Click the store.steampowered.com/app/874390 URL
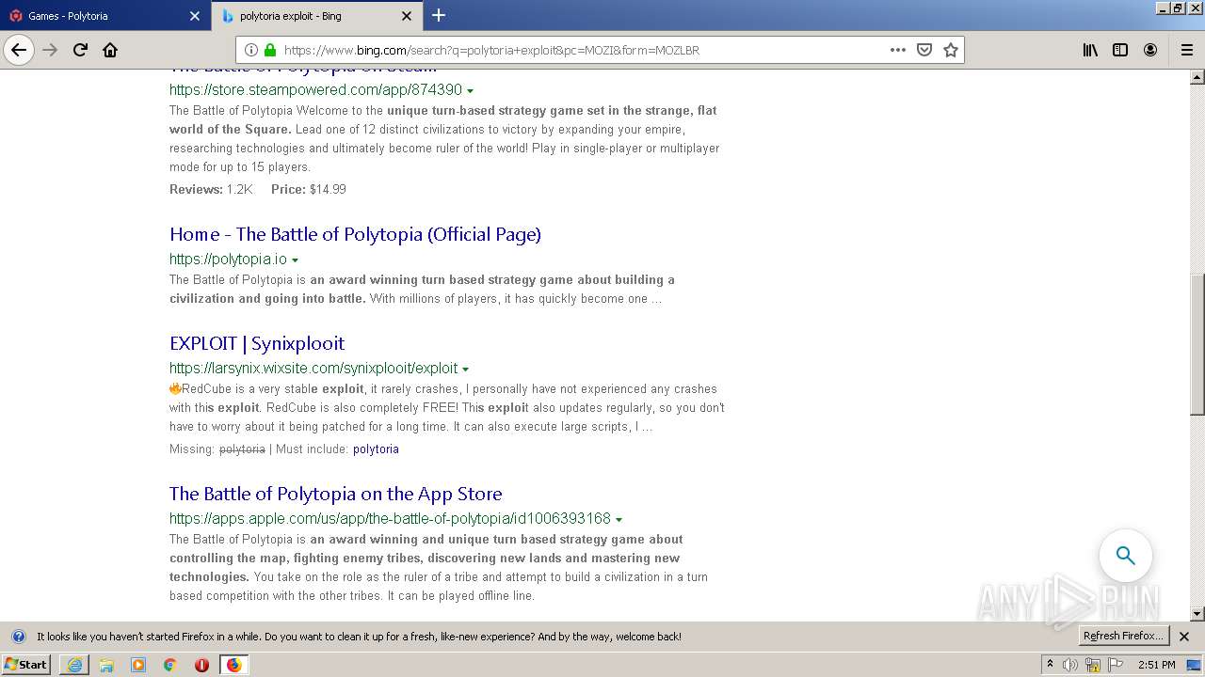The image size is (1205, 677). (x=315, y=90)
